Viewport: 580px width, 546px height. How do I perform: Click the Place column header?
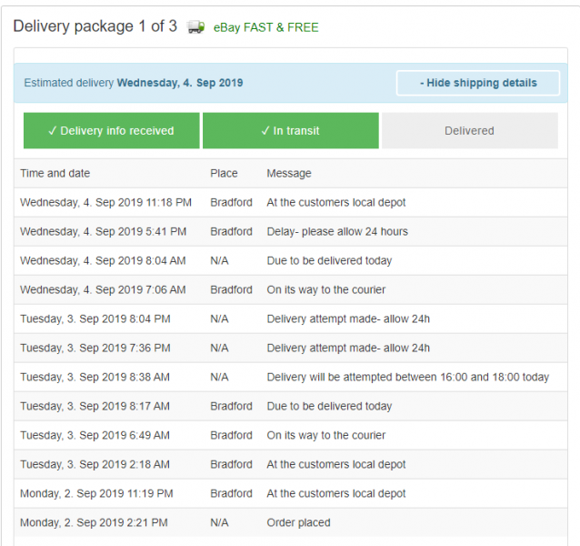pos(224,173)
